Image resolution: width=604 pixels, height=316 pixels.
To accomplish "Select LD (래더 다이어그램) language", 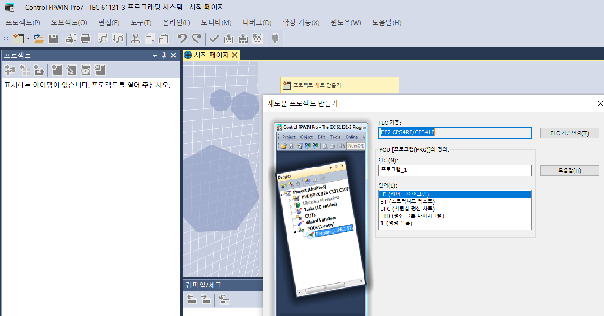I will pyautogui.click(x=455, y=194).
